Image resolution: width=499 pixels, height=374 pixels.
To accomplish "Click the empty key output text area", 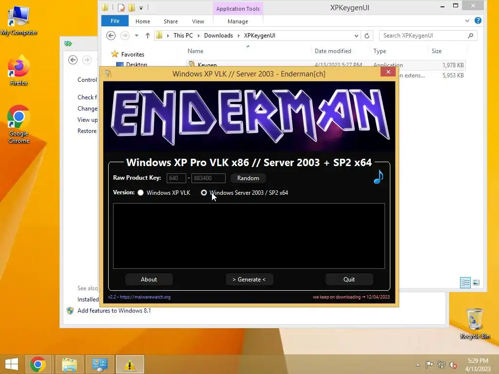I will tap(249, 236).
